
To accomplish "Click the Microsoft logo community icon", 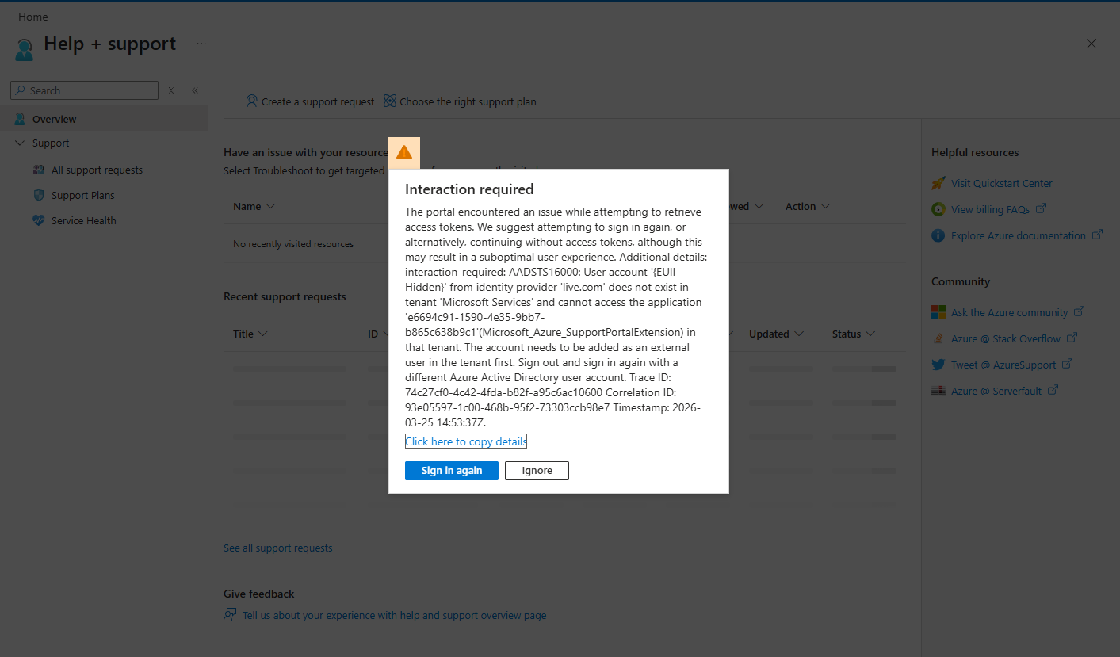I will [938, 312].
